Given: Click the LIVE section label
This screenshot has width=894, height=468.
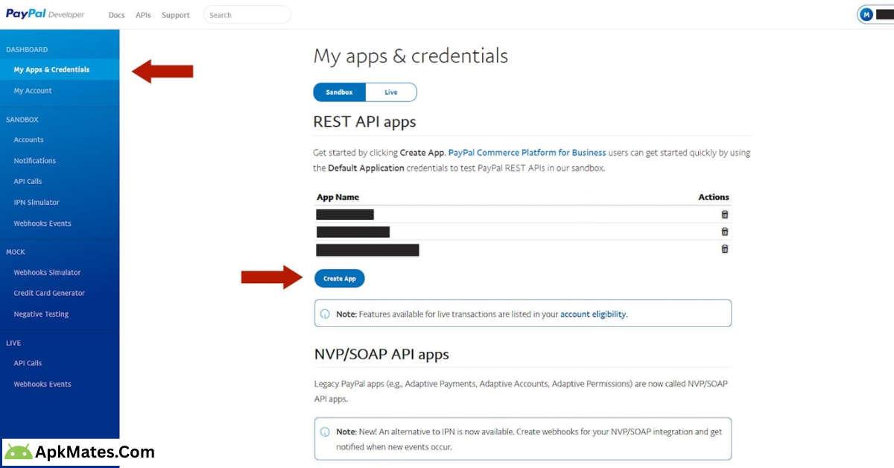Looking at the screenshot, I should 13,344.
